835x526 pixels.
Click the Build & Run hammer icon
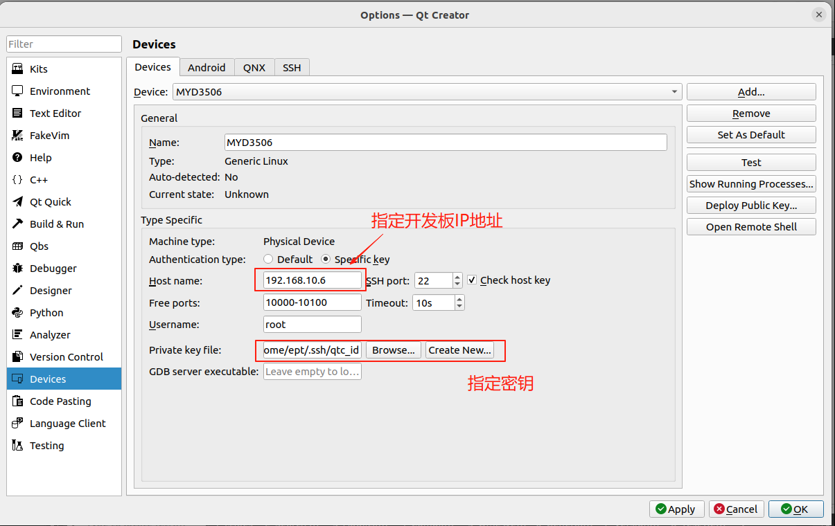pos(17,224)
